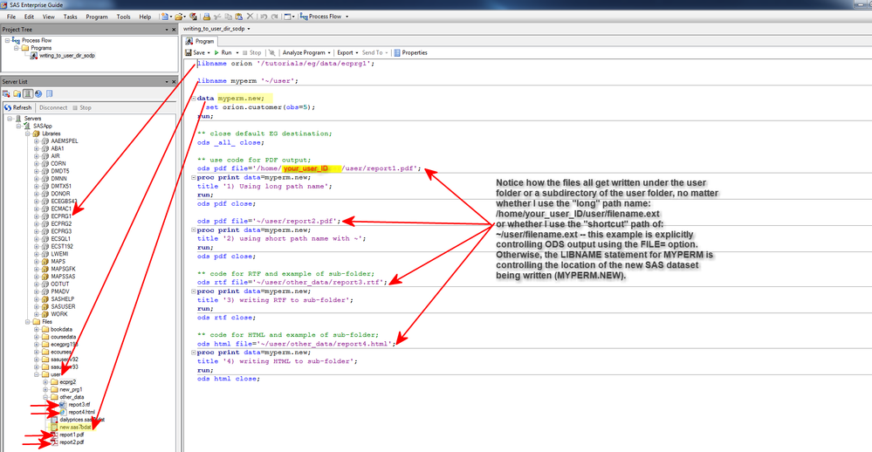872x452 pixels.
Task: Collapse the Libraries node
Action: (x=27, y=134)
